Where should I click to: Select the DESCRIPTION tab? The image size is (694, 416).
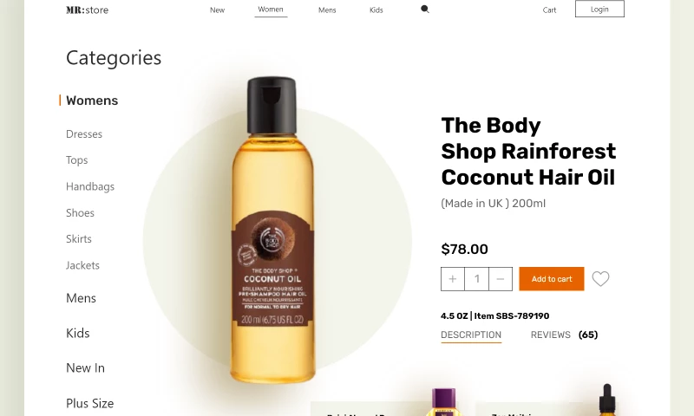pos(471,335)
